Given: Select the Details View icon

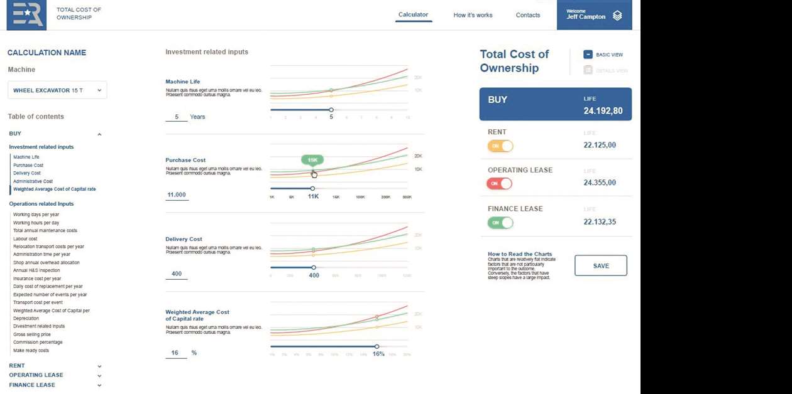Looking at the screenshot, I should pyautogui.click(x=588, y=70).
